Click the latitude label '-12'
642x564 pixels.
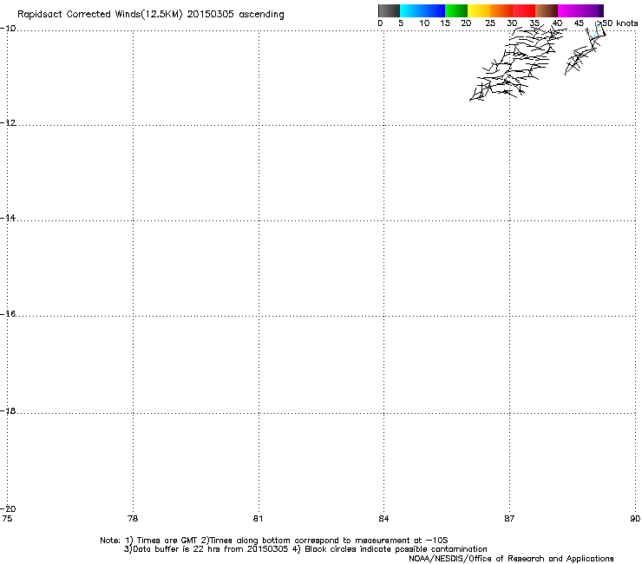tap(8, 123)
